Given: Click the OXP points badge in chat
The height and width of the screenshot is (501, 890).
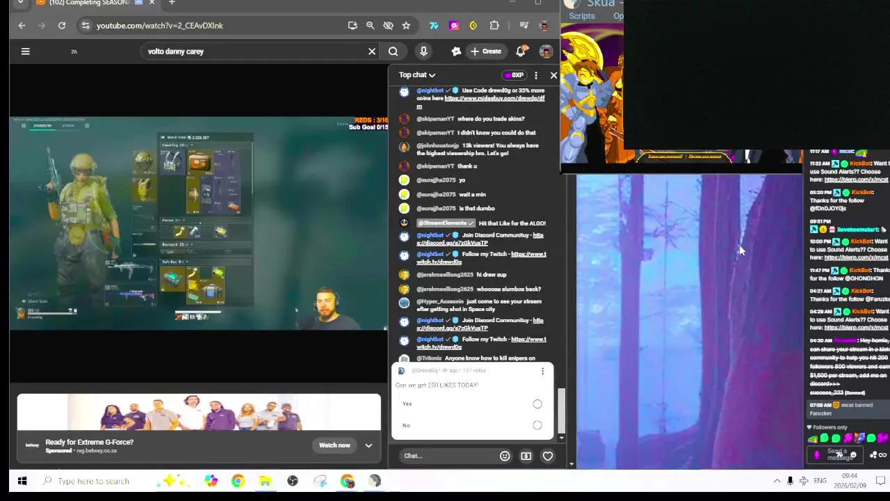Looking at the screenshot, I should pyautogui.click(x=515, y=75).
